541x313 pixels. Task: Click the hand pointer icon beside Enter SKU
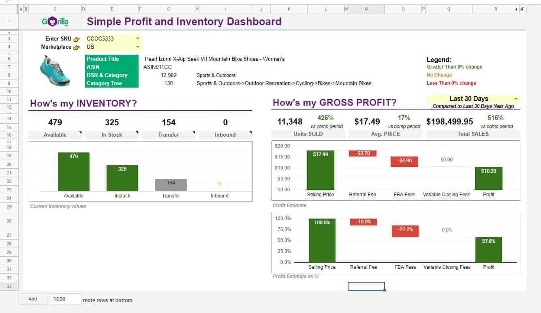click(x=76, y=39)
